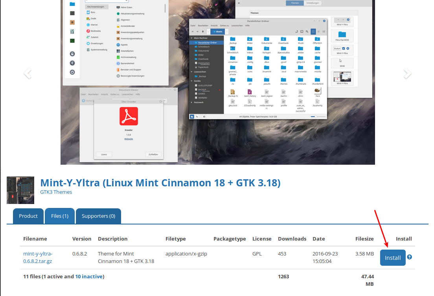Click the radio button in preview Mint-Y-Yltra controls tile
This screenshot has width=434, height=296.
point(348,48)
